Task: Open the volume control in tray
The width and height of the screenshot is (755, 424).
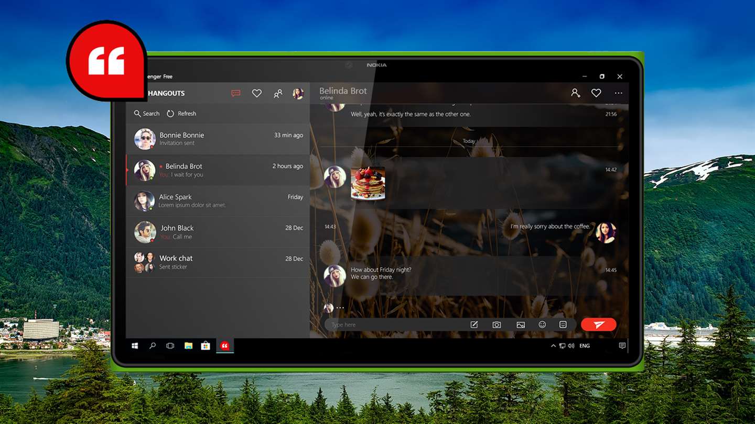Action: click(x=571, y=346)
